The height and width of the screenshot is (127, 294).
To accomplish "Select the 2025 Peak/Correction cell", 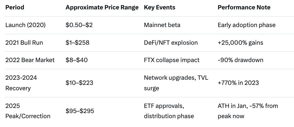I will click(28, 111).
